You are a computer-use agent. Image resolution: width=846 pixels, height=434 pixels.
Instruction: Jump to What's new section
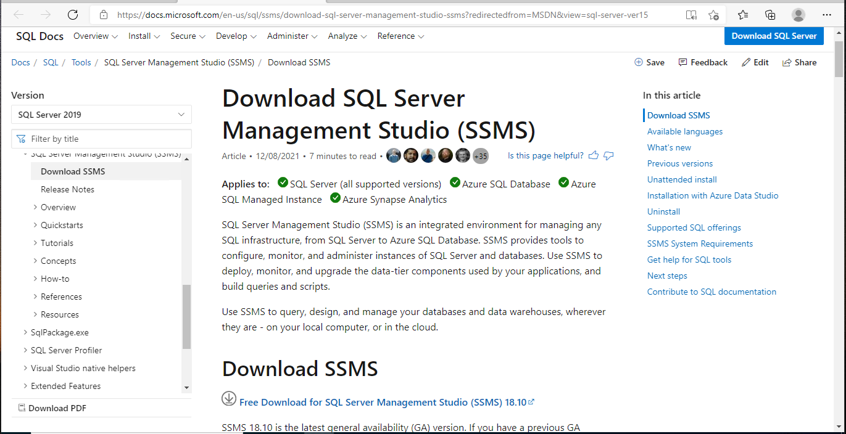669,147
